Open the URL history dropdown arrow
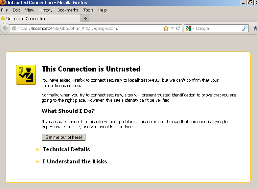Image resolution: width=257 pixels, height=189 pixels. (x=172, y=29)
